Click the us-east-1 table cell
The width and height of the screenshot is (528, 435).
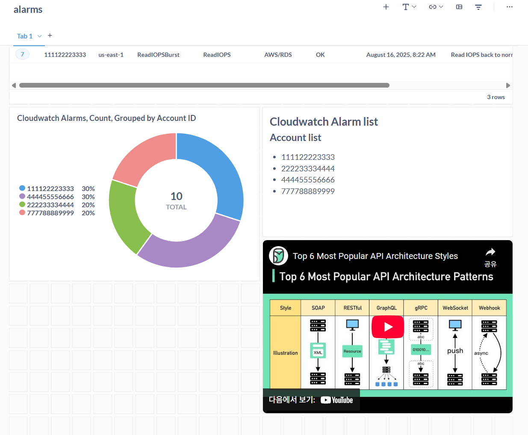[111, 55]
